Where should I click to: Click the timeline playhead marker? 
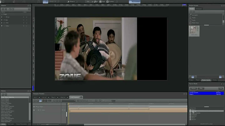click(x=69, y=104)
